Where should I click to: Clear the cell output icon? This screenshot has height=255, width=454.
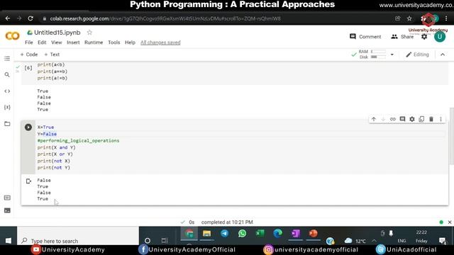click(x=28, y=181)
